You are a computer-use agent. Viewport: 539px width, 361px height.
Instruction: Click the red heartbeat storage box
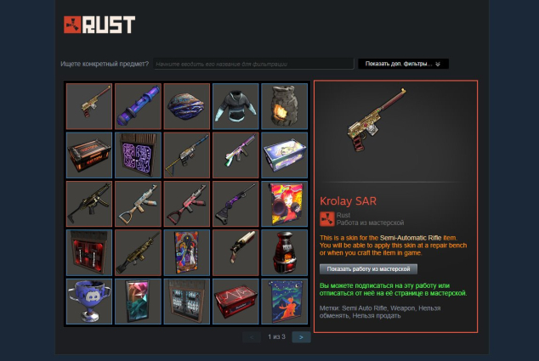coord(235,302)
